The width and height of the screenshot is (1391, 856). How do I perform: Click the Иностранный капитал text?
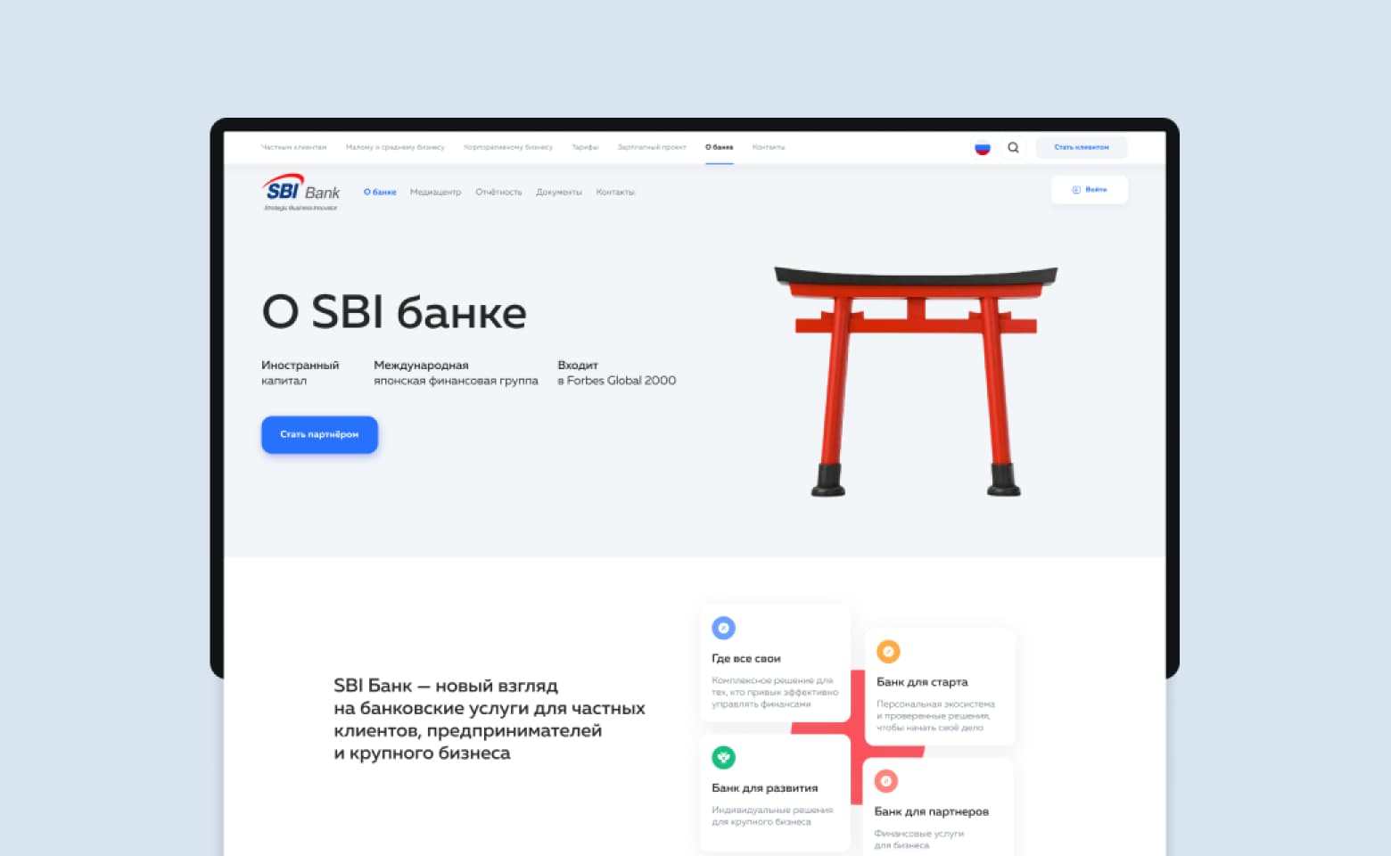(x=300, y=373)
